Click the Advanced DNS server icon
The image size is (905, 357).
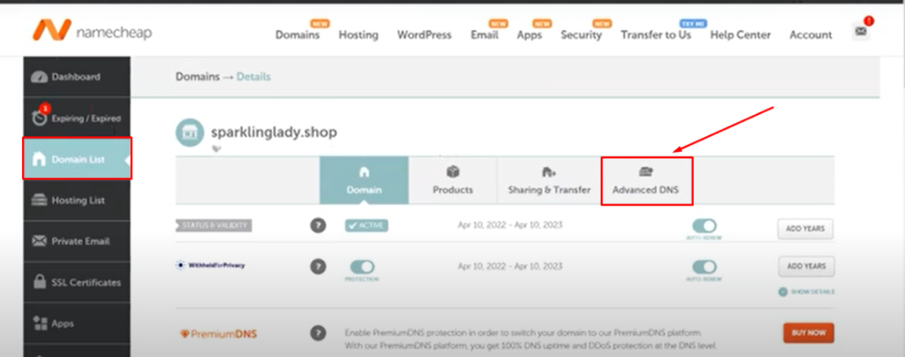click(x=645, y=171)
